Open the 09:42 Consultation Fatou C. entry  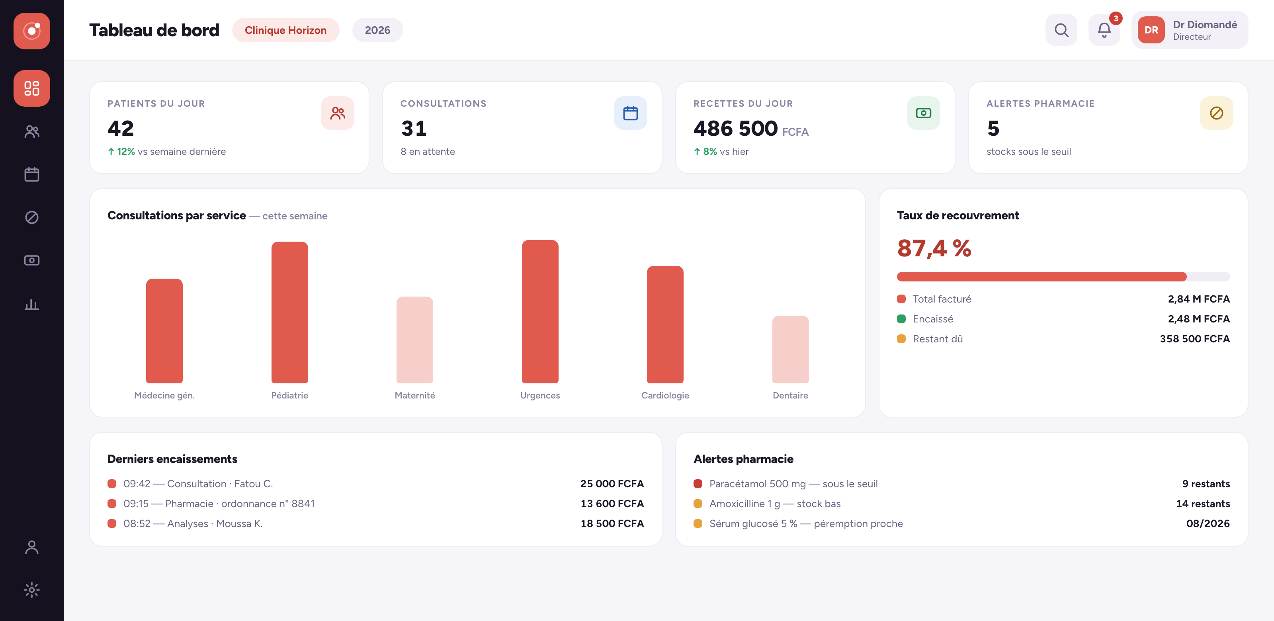375,484
